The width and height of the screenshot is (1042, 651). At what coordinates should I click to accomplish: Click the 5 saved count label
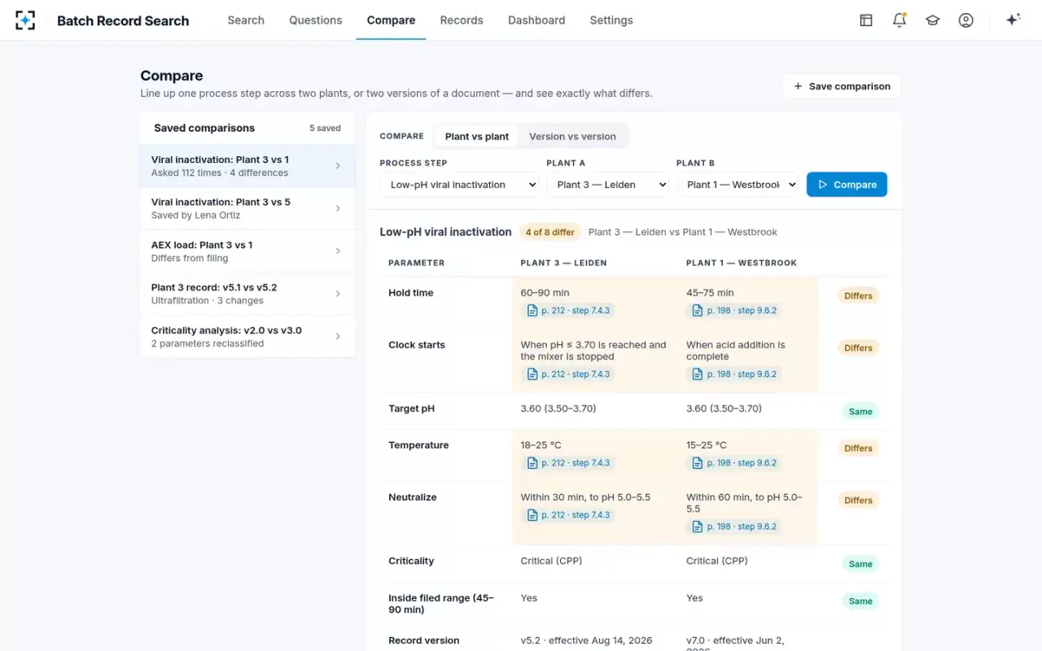tap(325, 129)
